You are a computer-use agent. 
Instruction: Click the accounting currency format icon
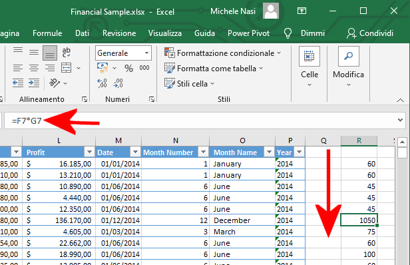(x=102, y=68)
